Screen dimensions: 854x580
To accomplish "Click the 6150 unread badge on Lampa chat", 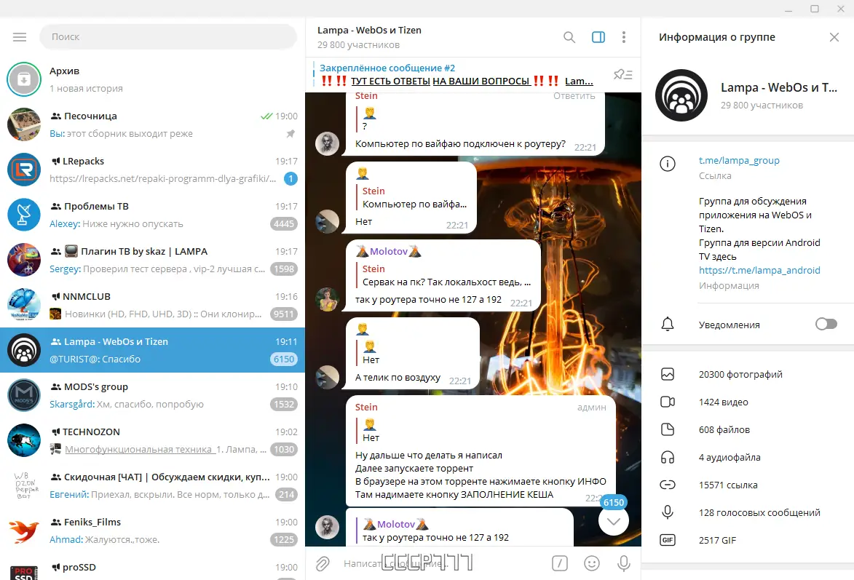I will tap(284, 359).
